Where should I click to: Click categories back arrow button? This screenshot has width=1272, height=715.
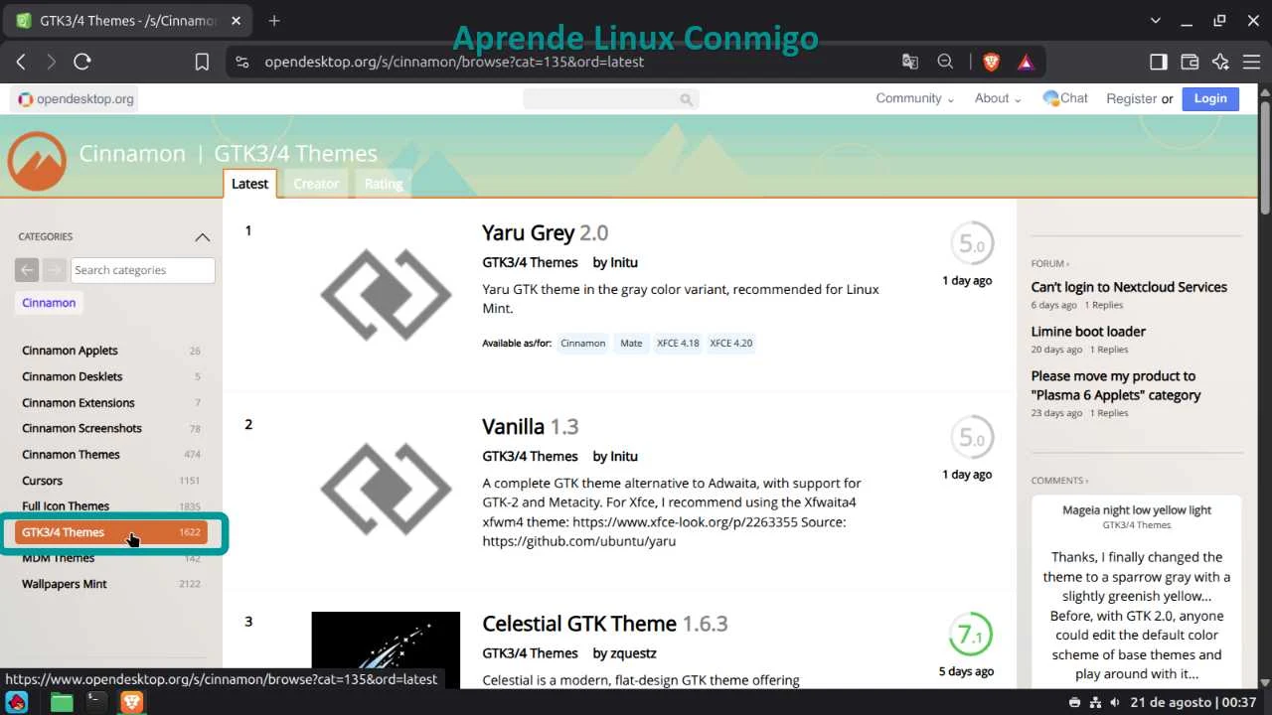tap(27, 270)
